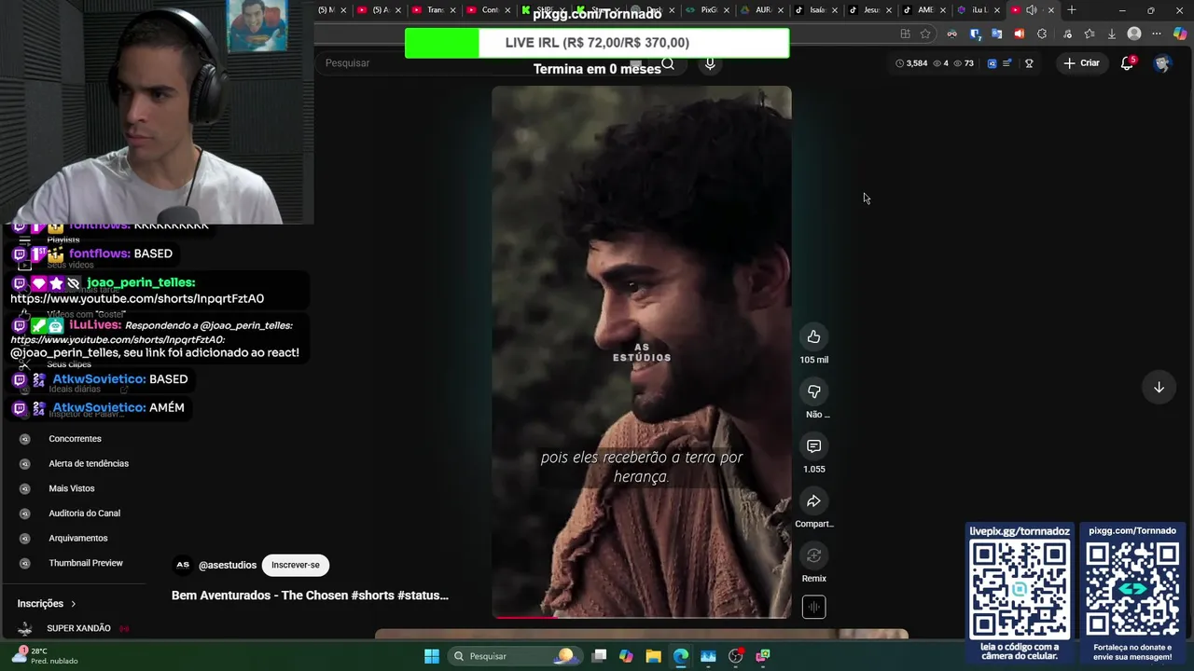Open the comments showing 1.055
The height and width of the screenshot is (671, 1194).
[813, 446]
